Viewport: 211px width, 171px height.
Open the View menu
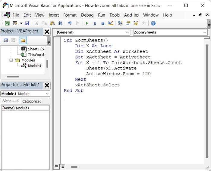click(40, 15)
